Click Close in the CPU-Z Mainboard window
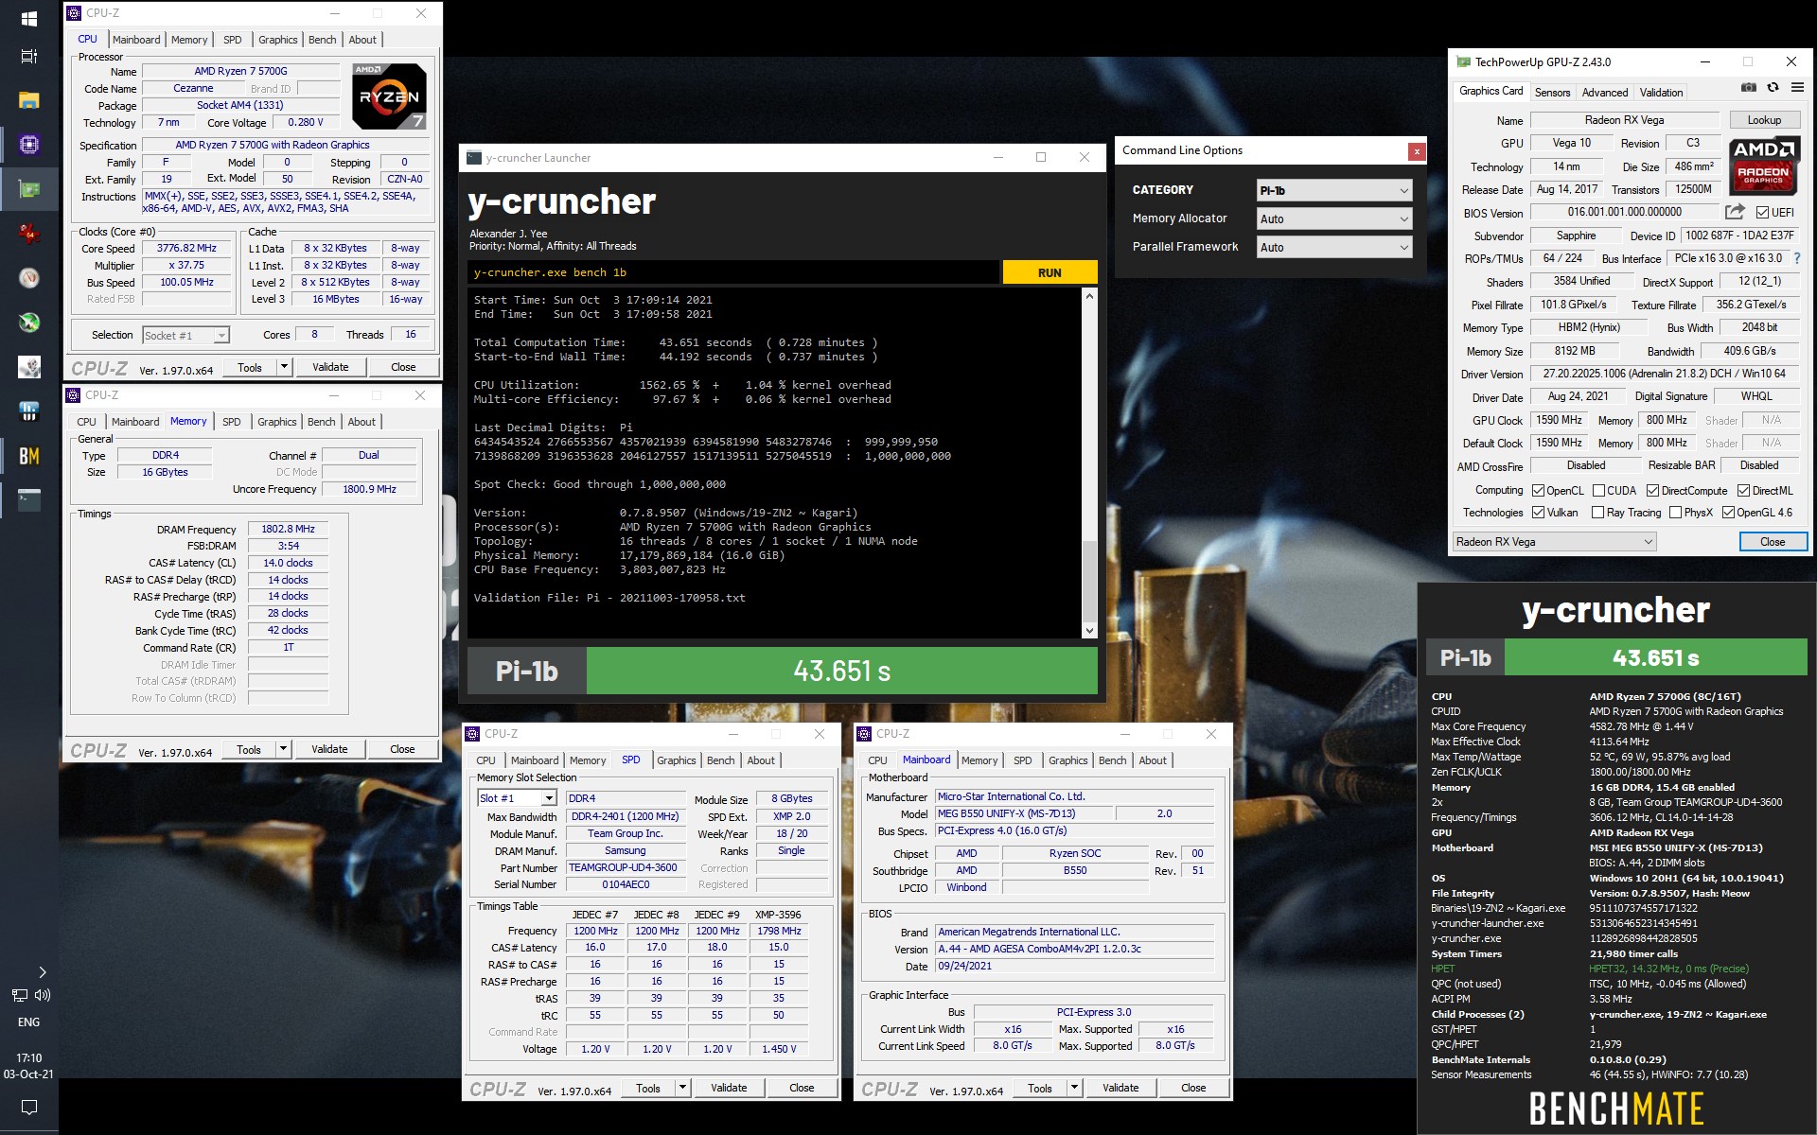This screenshot has width=1817, height=1135. (1193, 1088)
